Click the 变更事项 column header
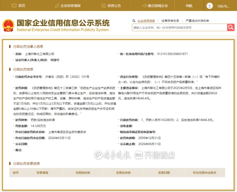This screenshot has width=237, height=192. (42, 173)
